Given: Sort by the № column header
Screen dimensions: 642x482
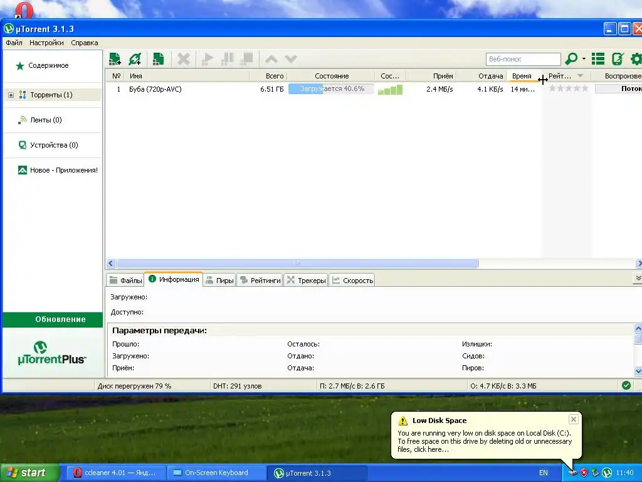Looking at the screenshot, I should (x=116, y=76).
